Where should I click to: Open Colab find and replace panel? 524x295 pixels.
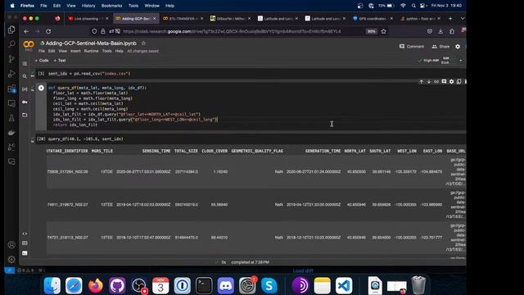point(25,76)
